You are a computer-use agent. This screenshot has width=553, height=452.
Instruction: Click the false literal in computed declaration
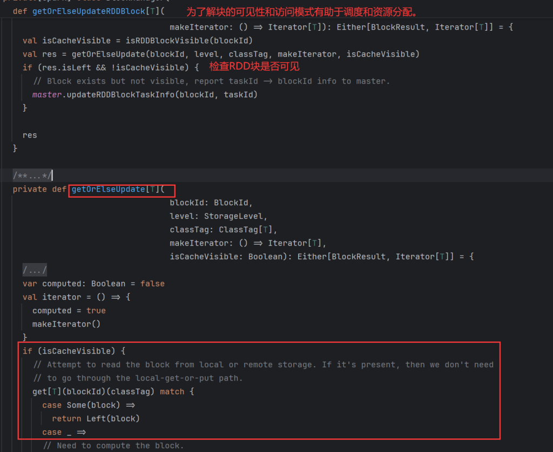152,284
